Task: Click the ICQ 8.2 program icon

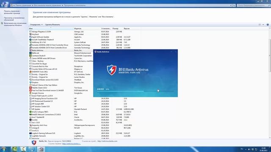Action: pyautogui.click(x=30, y=112)
